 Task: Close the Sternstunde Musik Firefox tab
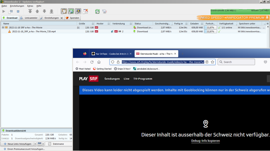tap(175, 54)
